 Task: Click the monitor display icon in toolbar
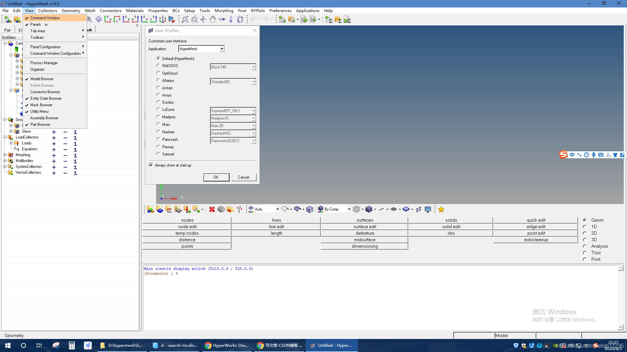tap(428, 209)
